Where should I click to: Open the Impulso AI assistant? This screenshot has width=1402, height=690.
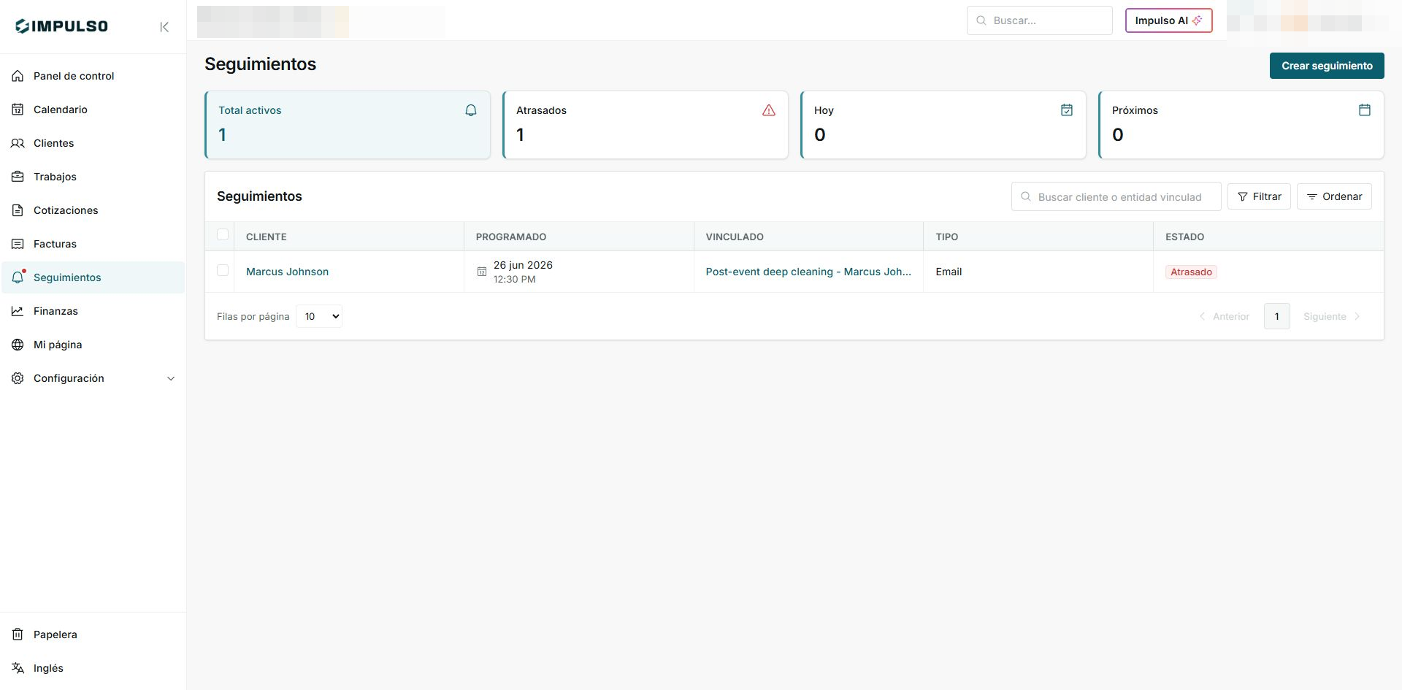1168,20
